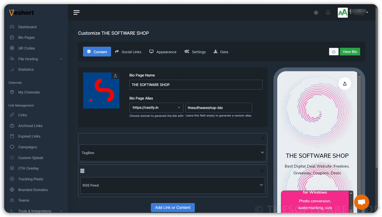382x217 pixels.
Task: Switch to Settings tab
Action: [x=195, y=52]
